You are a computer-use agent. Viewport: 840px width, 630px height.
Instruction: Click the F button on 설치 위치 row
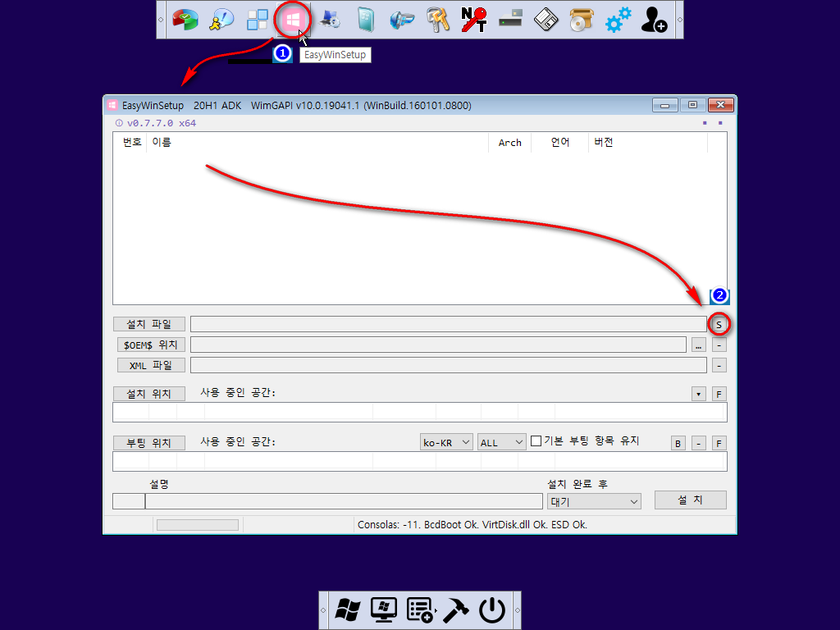pos(719,395)
